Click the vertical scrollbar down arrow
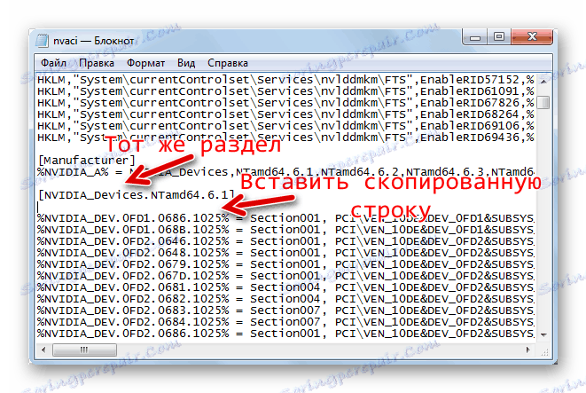The height and width of the screenshot is (393, 586). coord(543,334)
